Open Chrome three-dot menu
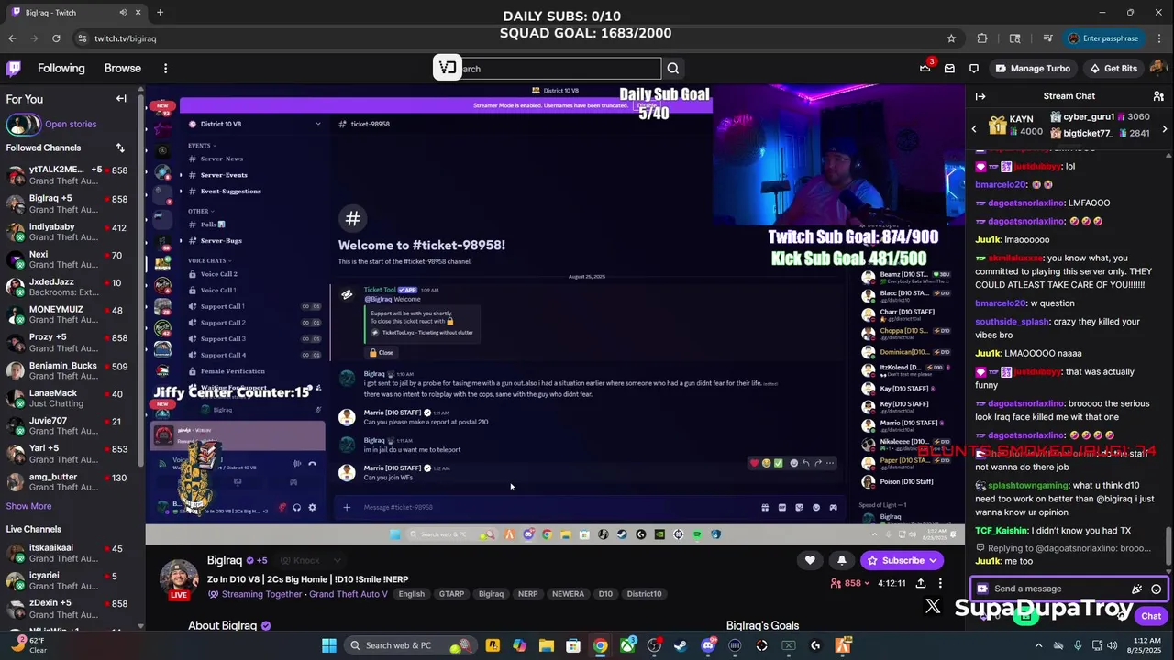Image resolution: width=1174 pixels, height=660 pixels. [1157, 38]
